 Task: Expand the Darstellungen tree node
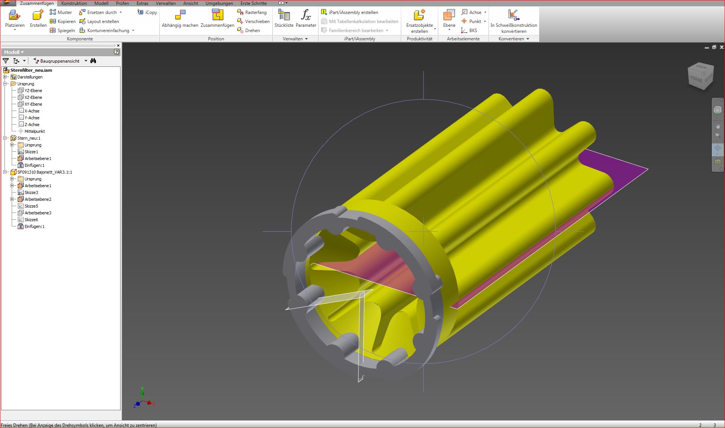coord(5,77)
